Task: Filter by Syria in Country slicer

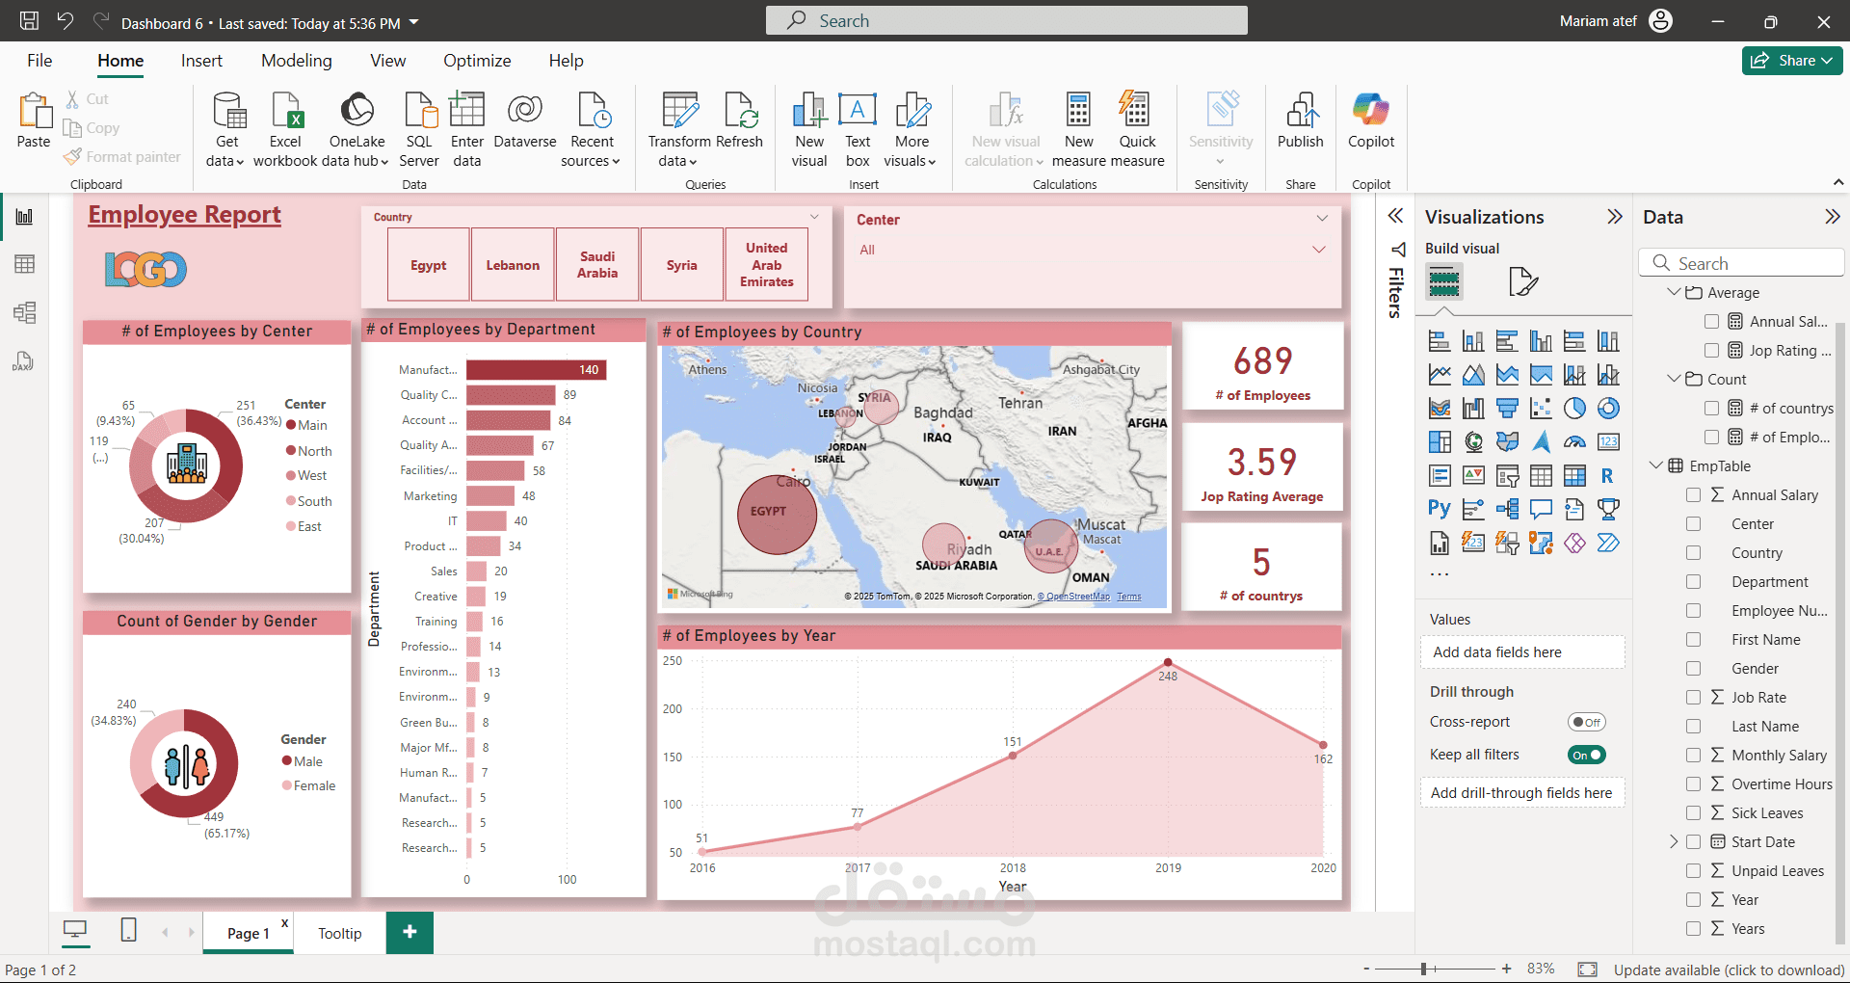Action: (x=681, y=265)
